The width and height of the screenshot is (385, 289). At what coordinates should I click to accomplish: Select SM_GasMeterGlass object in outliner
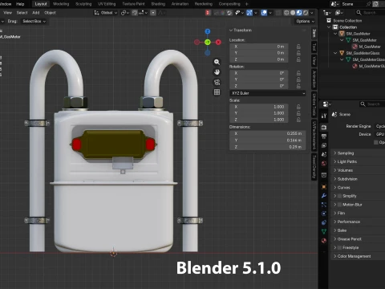coord(363,53)
